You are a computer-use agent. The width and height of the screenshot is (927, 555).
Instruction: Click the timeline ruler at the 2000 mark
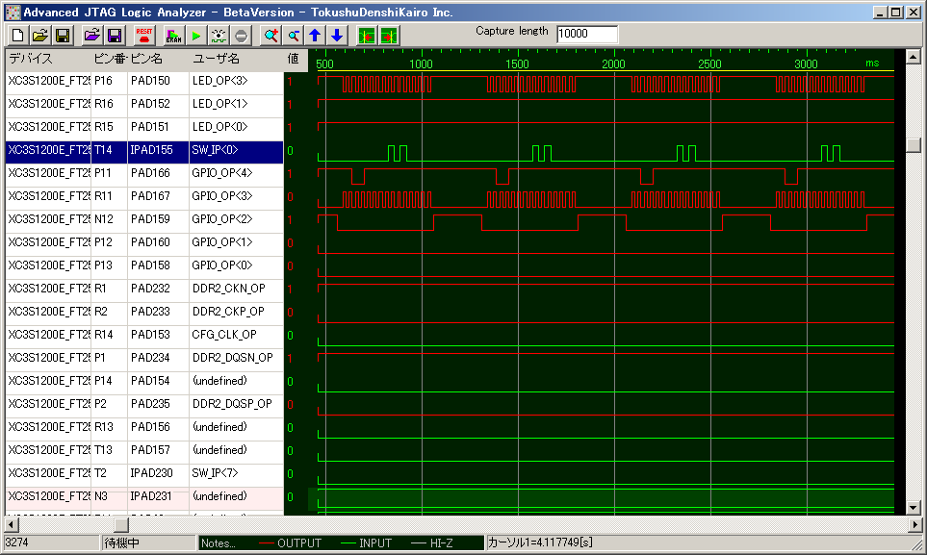[x=613, y=63]
